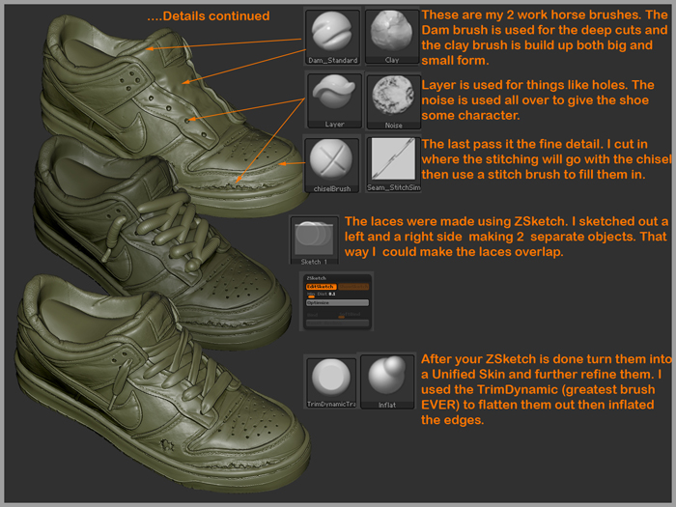676x507 pixels.
Task: Toggle the EditSketch button
Action: pyautogui.click(x=322, y=287)
